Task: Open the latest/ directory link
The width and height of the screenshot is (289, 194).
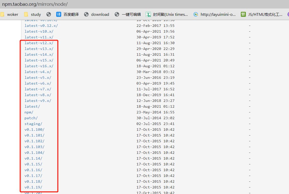Action: (x=32, y=106)
